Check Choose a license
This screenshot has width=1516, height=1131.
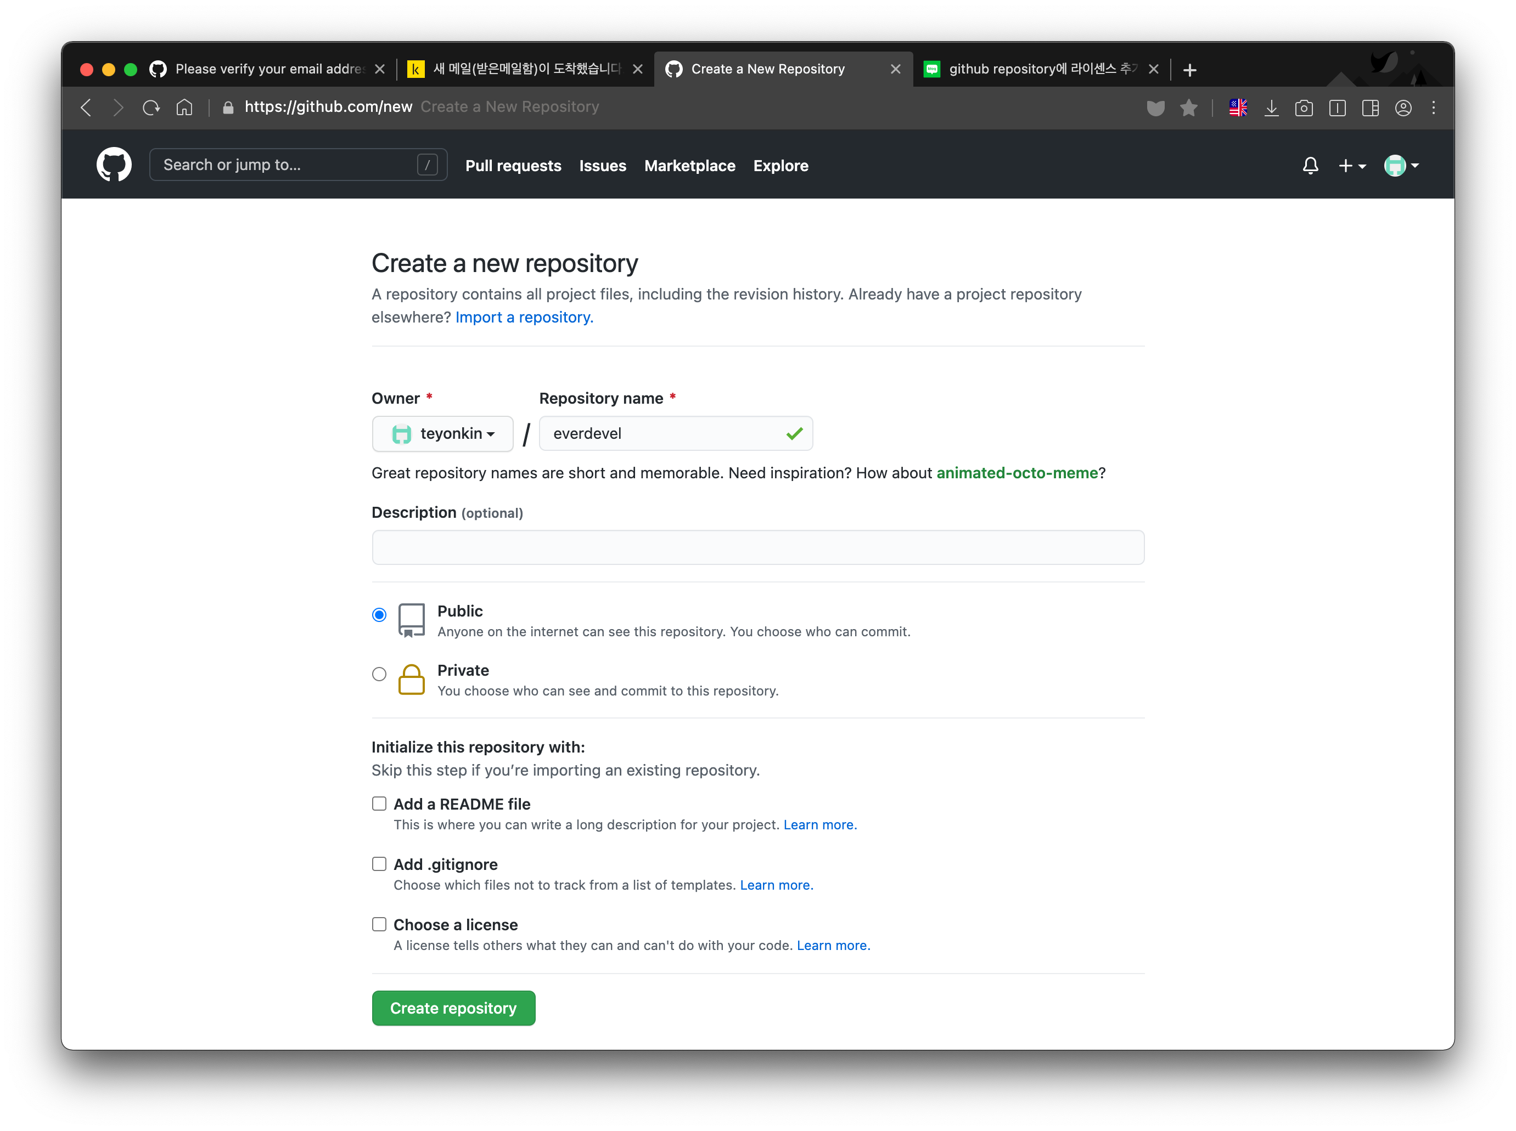point(379,924)
